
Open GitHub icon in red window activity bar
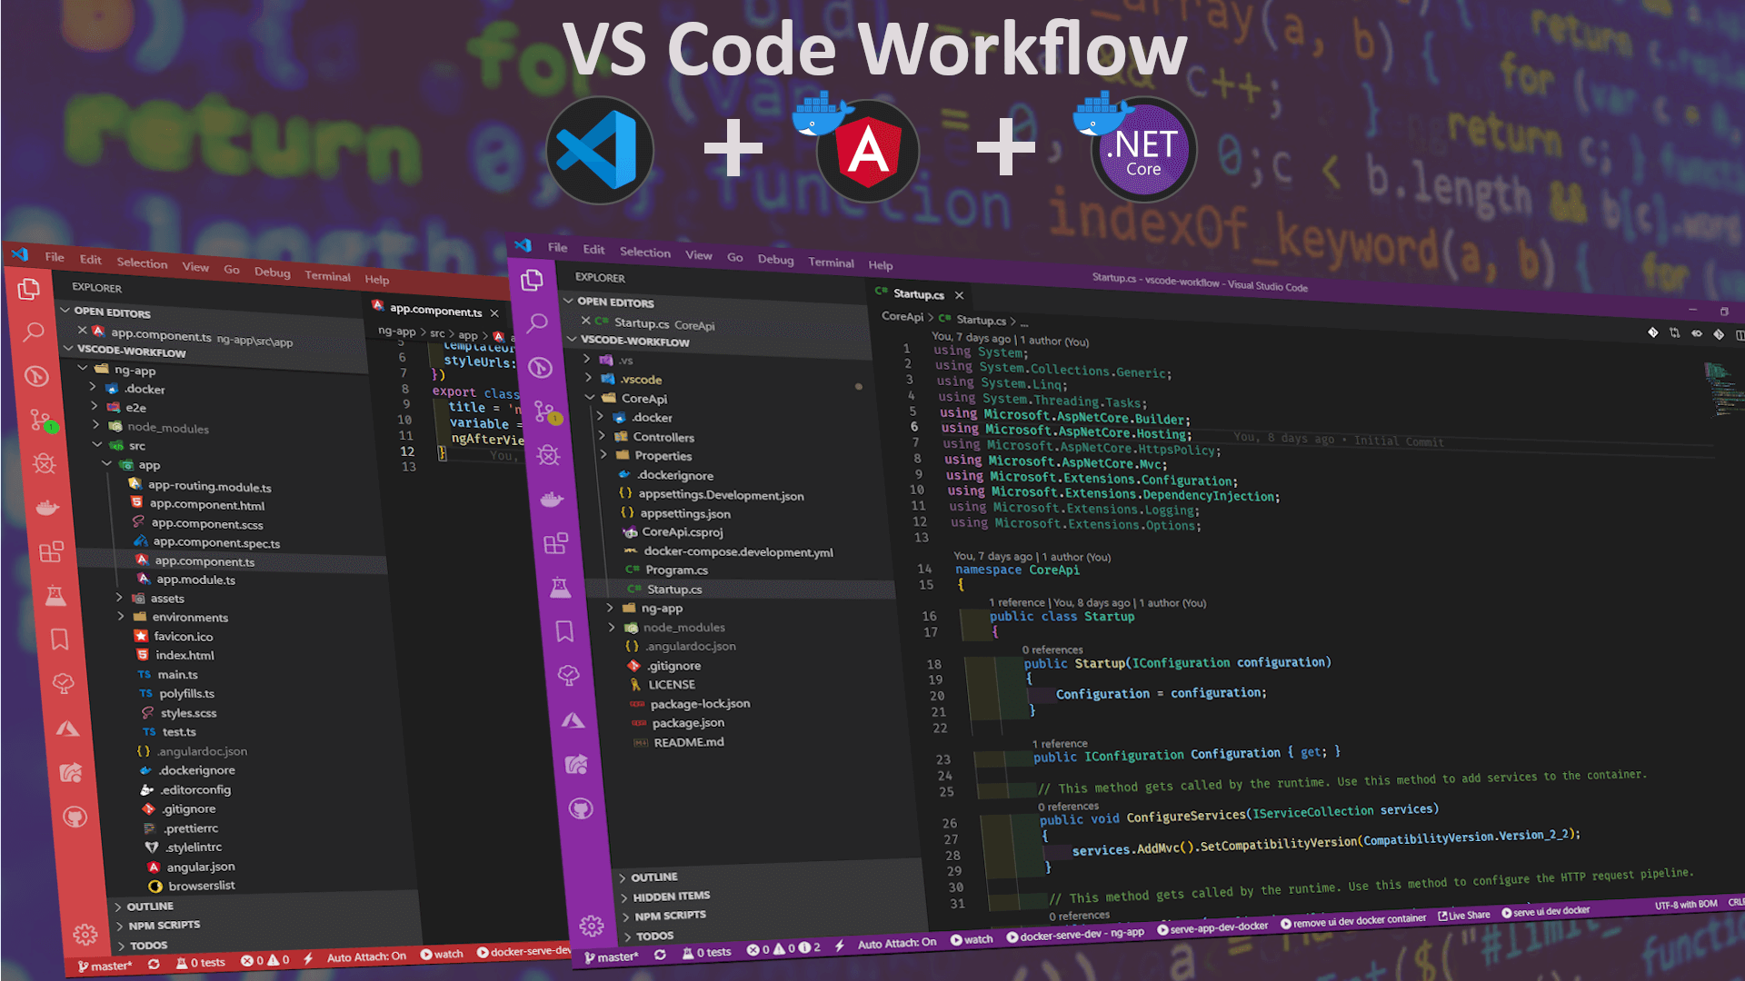[75, 817]
